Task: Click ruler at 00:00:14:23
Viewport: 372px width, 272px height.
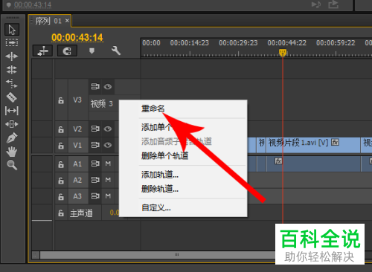Action: pos(190,43)
